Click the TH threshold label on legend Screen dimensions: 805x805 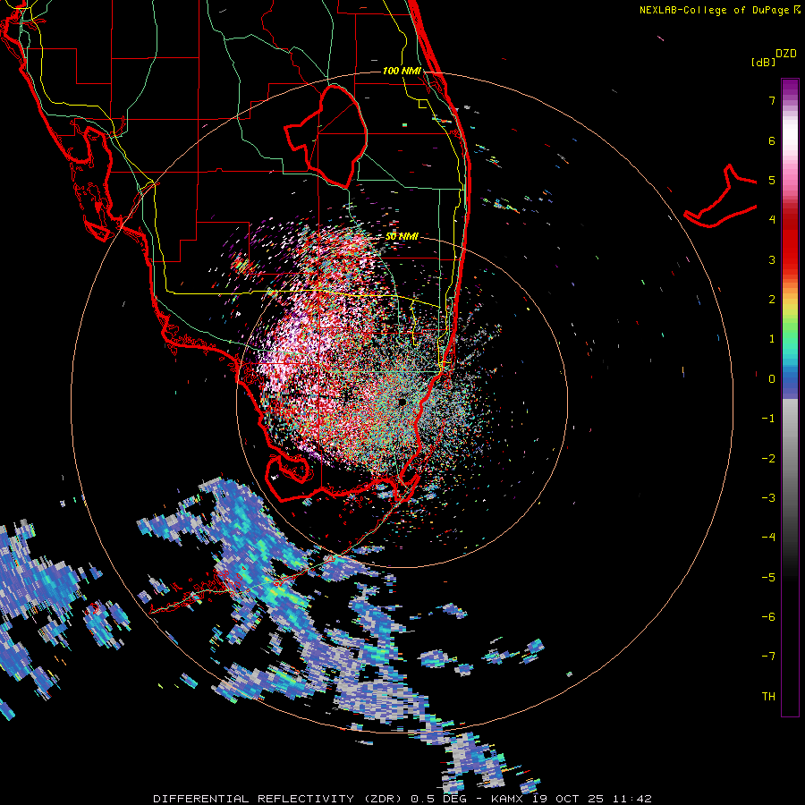(x=768, y=697)
